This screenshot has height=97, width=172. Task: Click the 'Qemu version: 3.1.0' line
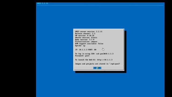[85, 40]
